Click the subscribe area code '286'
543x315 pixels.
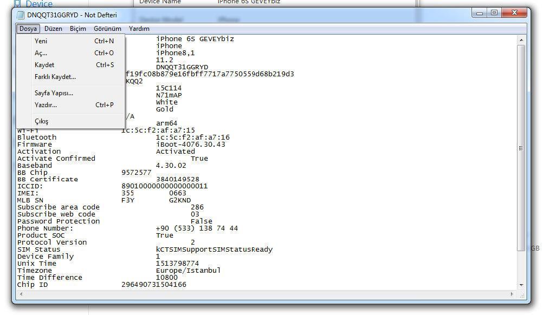[x=197, y=207]
